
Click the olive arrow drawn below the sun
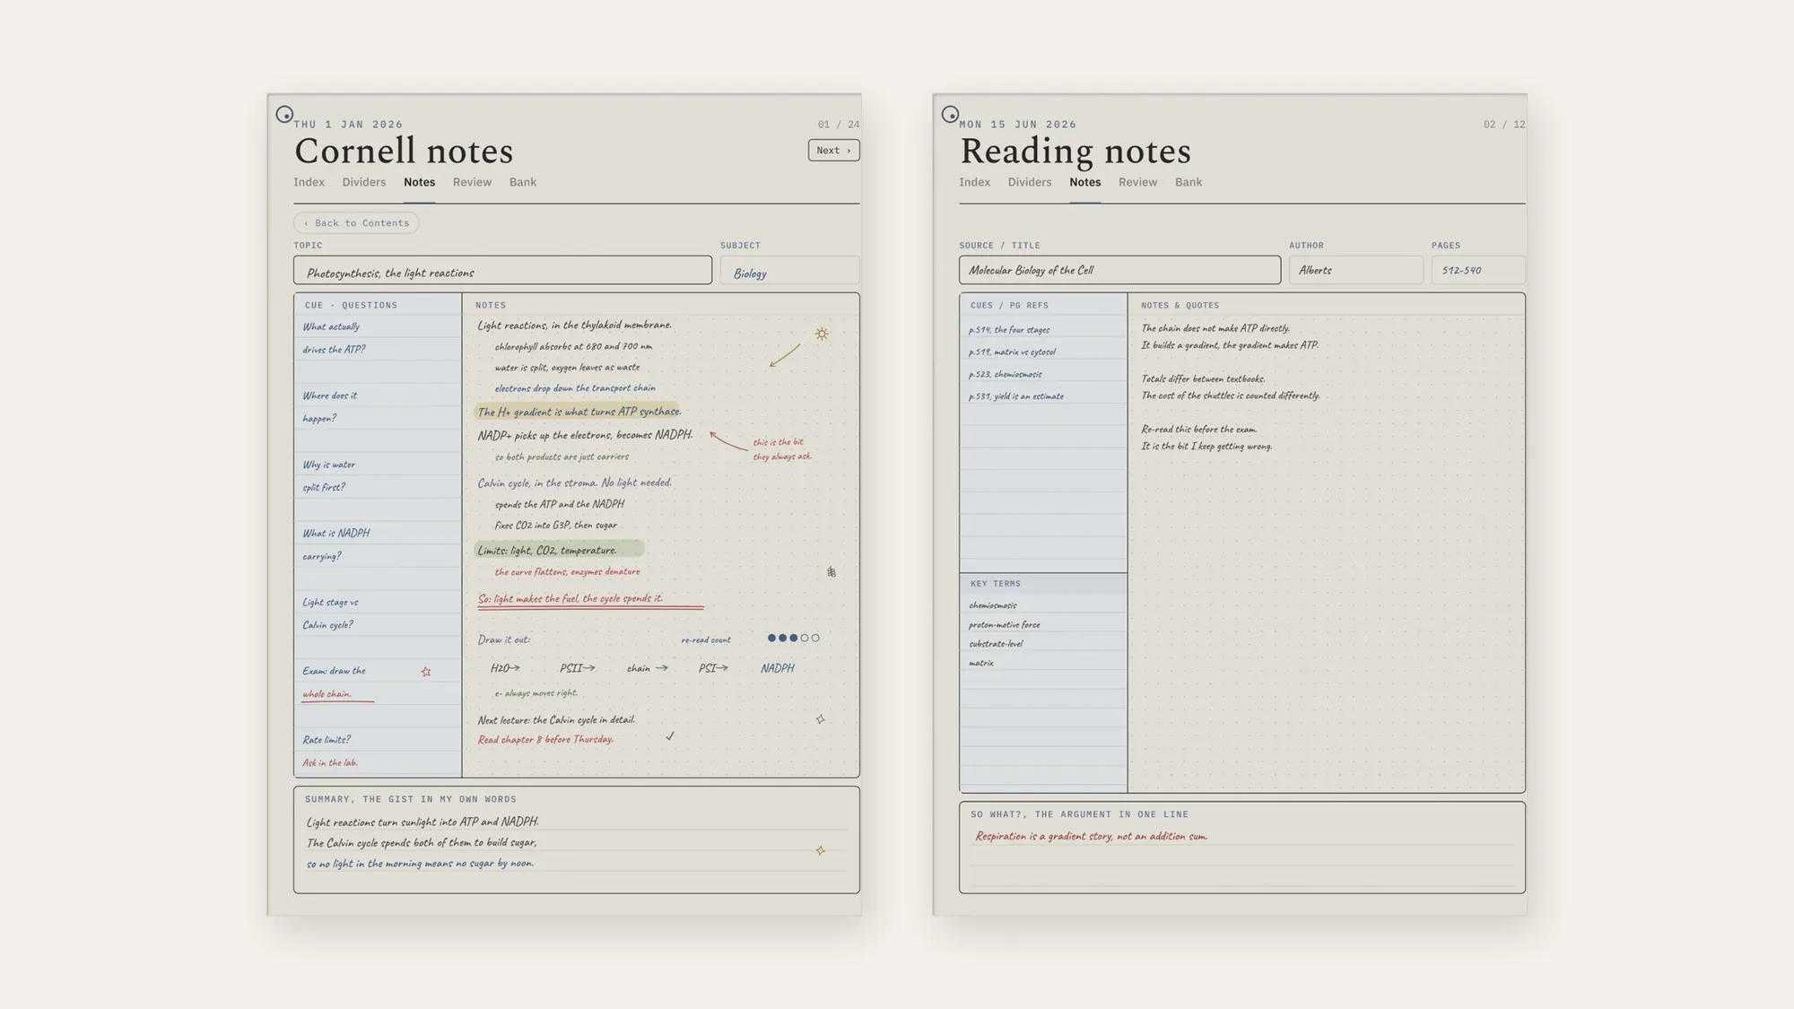[x=784, y=355]
